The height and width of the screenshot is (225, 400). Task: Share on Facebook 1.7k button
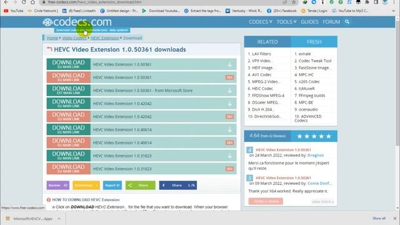click(x=177, y=185)
